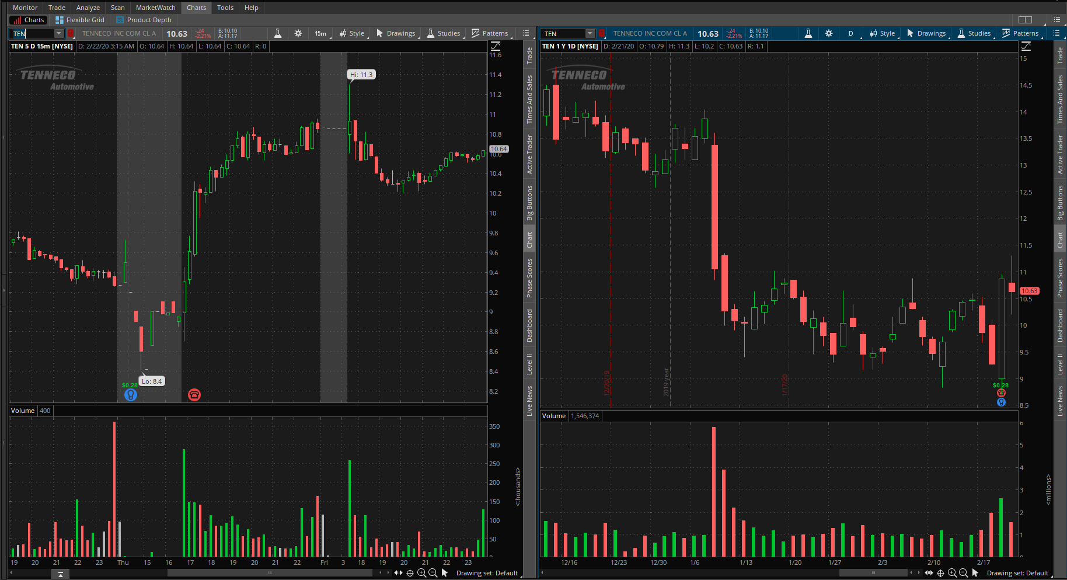Open the left chart's hamburger options menu
The width and height of the screenshot is (1067, 580).
(x=526, y=33)
